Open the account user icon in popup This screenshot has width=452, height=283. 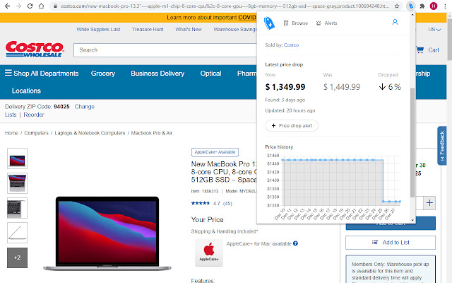(395, 22)
